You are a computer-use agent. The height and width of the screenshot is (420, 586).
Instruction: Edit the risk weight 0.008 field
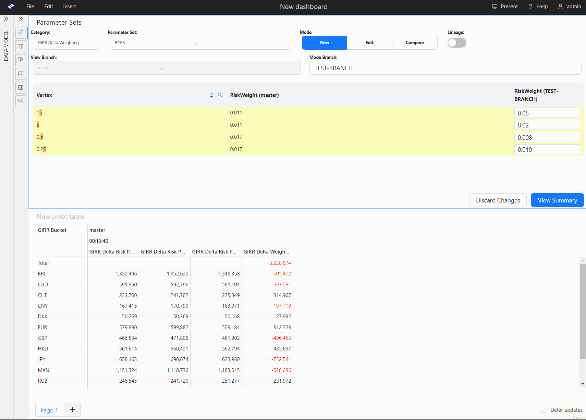coord(547,137)
